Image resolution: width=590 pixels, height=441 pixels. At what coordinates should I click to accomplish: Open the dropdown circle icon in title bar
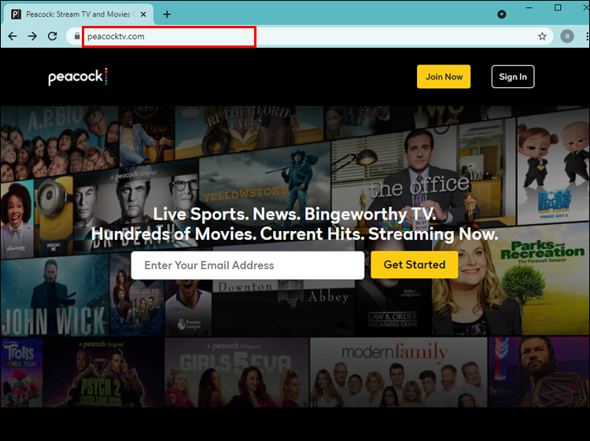[501, 14]
